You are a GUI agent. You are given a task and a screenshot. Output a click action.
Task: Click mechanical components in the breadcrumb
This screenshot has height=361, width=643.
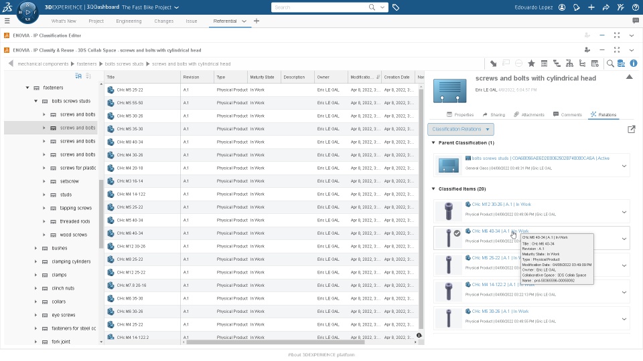43,64
